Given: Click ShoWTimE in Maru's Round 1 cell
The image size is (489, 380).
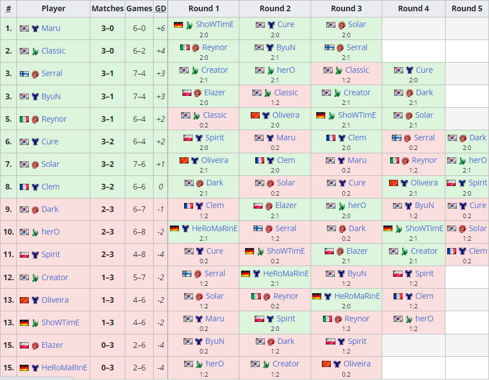Looking at the screenshot, I should tap(214, 25).
